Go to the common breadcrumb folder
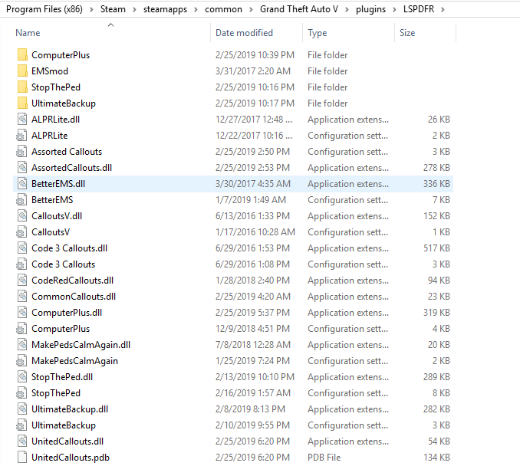 pos(223,9)
